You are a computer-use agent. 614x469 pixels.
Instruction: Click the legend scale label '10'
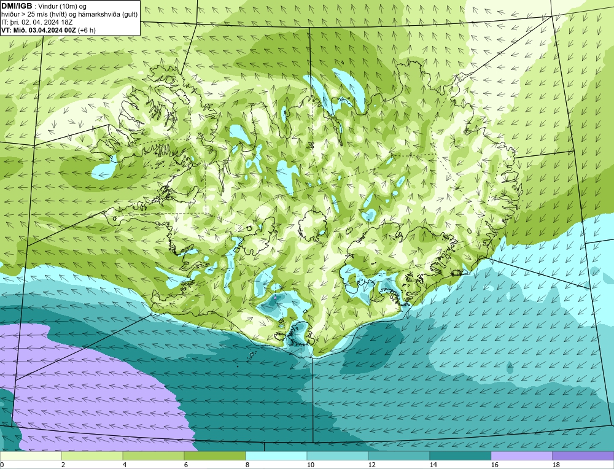pyautogui.click(x=310, y=465)
